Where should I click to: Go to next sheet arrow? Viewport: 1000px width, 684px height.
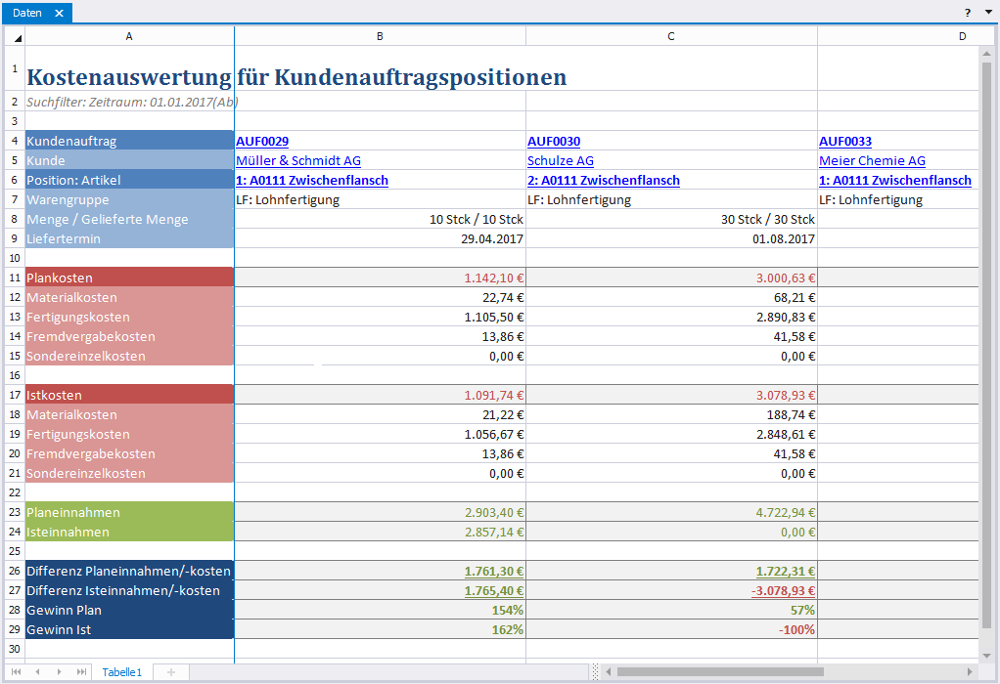(59, 672)
